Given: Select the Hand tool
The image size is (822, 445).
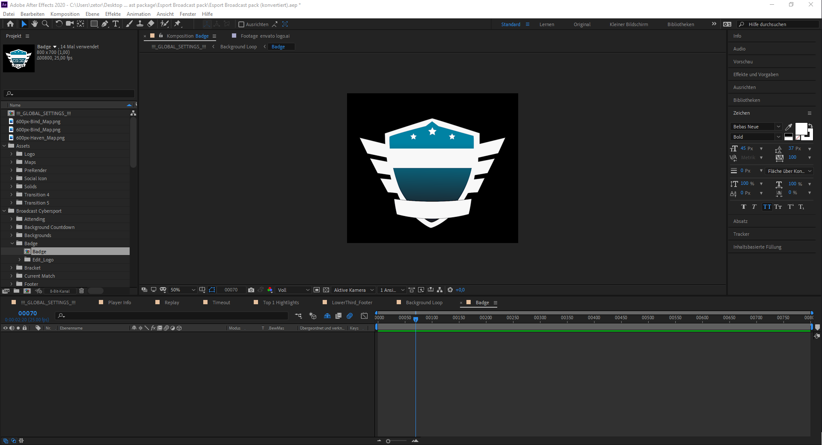Looking at the screenshot, I should (x=35, y=24).
